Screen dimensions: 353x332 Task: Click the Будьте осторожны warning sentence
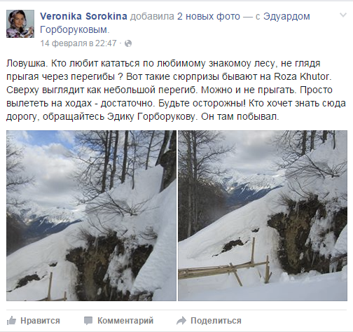202,104
